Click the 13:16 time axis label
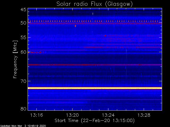This screenshot has height=127, width=170. [37, 115]
